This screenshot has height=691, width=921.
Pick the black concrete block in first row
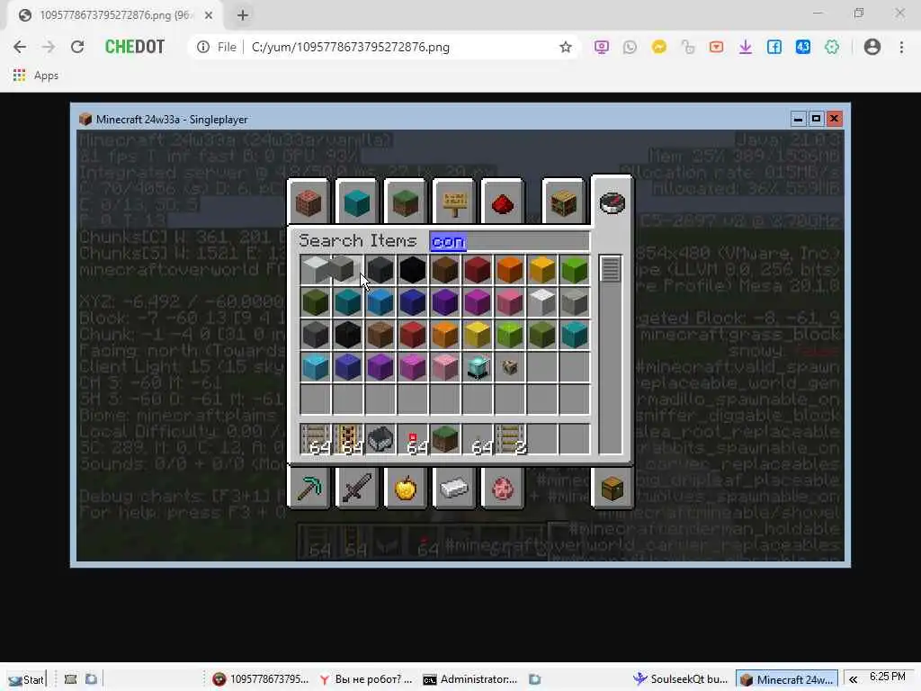pos(412,270)
